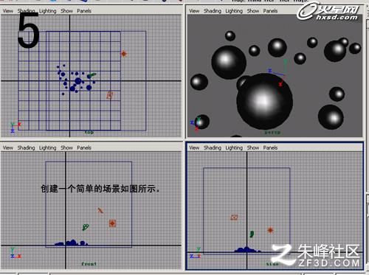Open Lighting menu in side viewport
Screen dimensions: 369x275
tap(234, 147)
